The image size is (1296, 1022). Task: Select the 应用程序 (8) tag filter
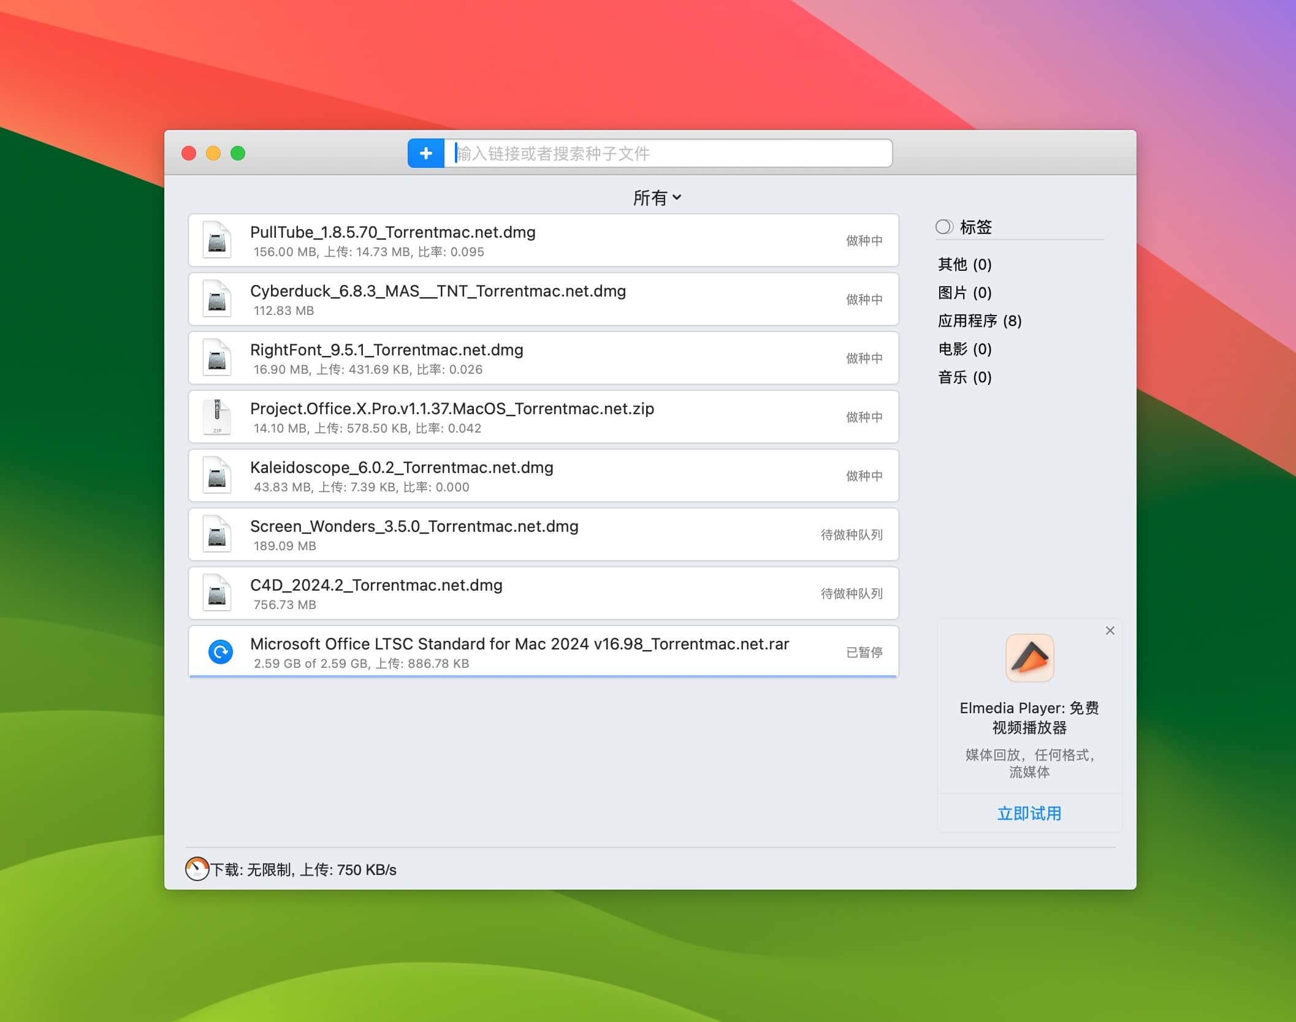979,321
